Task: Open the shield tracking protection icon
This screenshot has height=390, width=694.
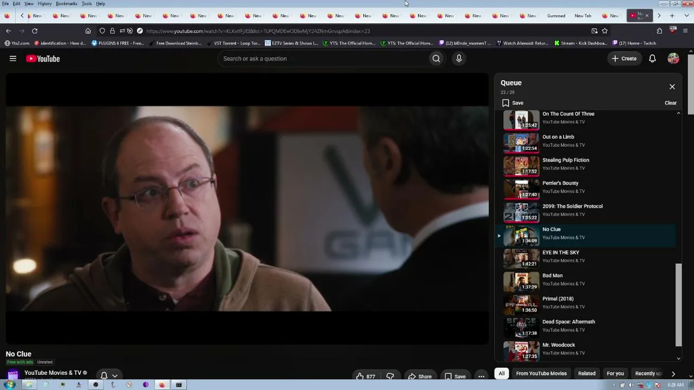Action: click(102, 31)
